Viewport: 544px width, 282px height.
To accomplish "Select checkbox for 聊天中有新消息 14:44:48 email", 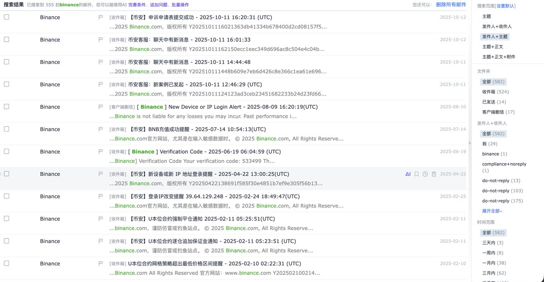I will tap(6, 62).
